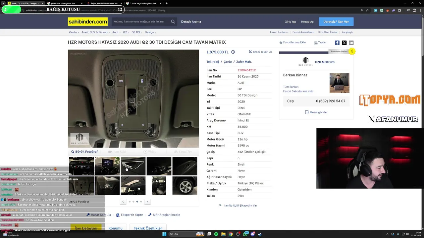
Task: Click the zoom magnifier icon in address bar
Action: pos(362,10)
